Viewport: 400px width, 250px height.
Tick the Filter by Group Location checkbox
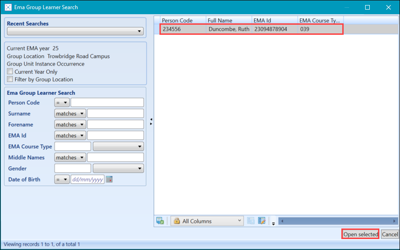[10, 79]
